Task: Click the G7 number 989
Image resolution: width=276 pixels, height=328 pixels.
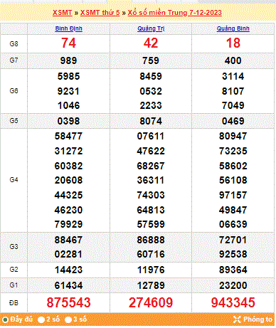Action: point(68,60)
